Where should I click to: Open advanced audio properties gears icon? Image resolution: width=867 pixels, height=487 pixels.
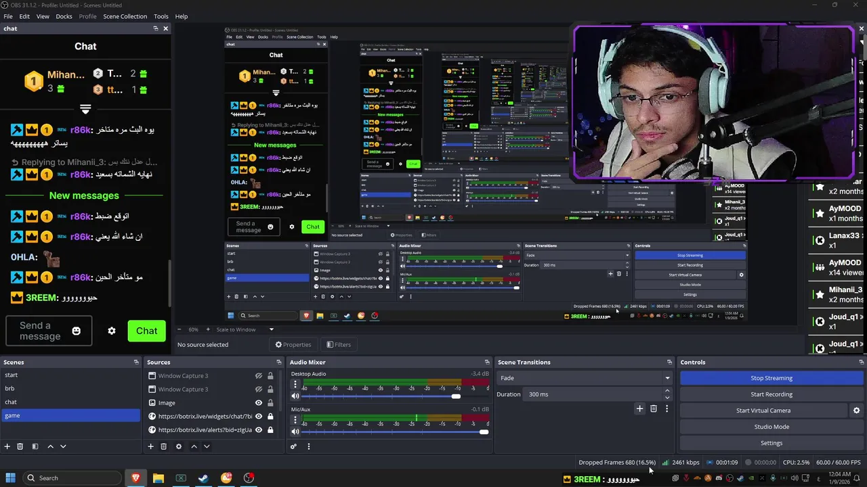pos(293,446)
